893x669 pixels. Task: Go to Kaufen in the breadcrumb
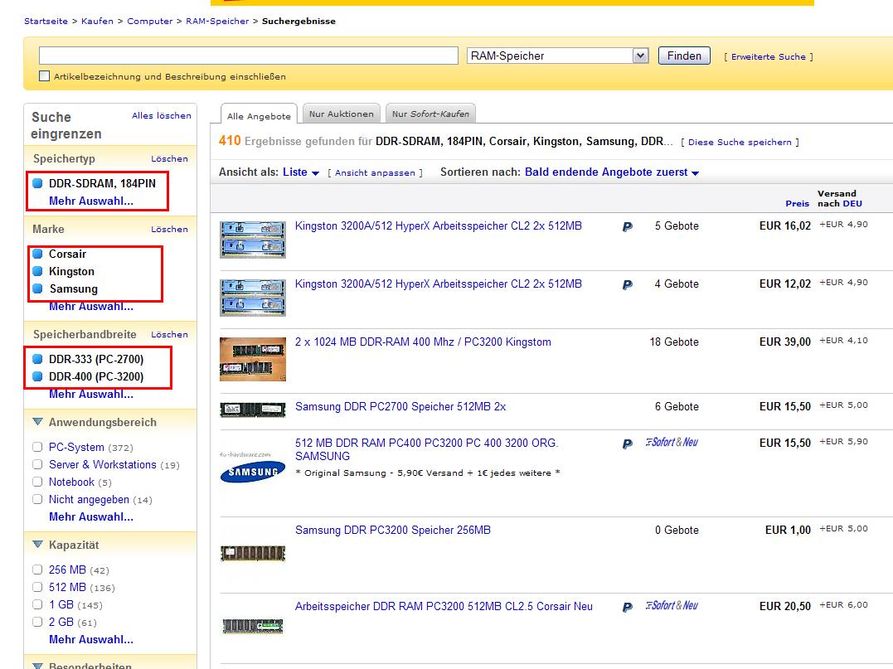[x=97, y=21]
